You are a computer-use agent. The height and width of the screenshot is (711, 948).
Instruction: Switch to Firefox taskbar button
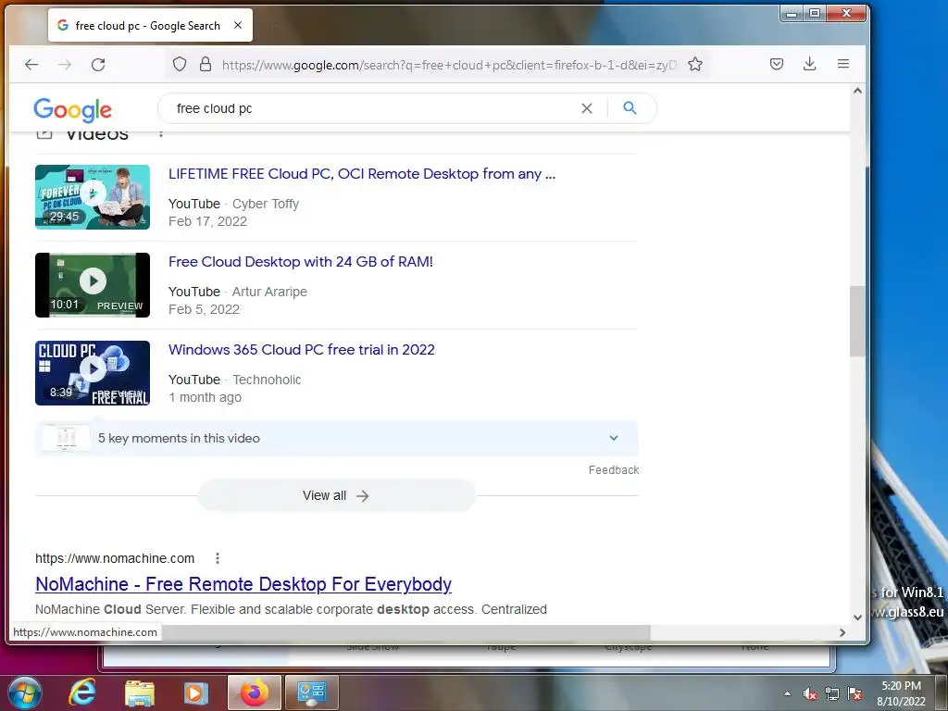point(255,692)
